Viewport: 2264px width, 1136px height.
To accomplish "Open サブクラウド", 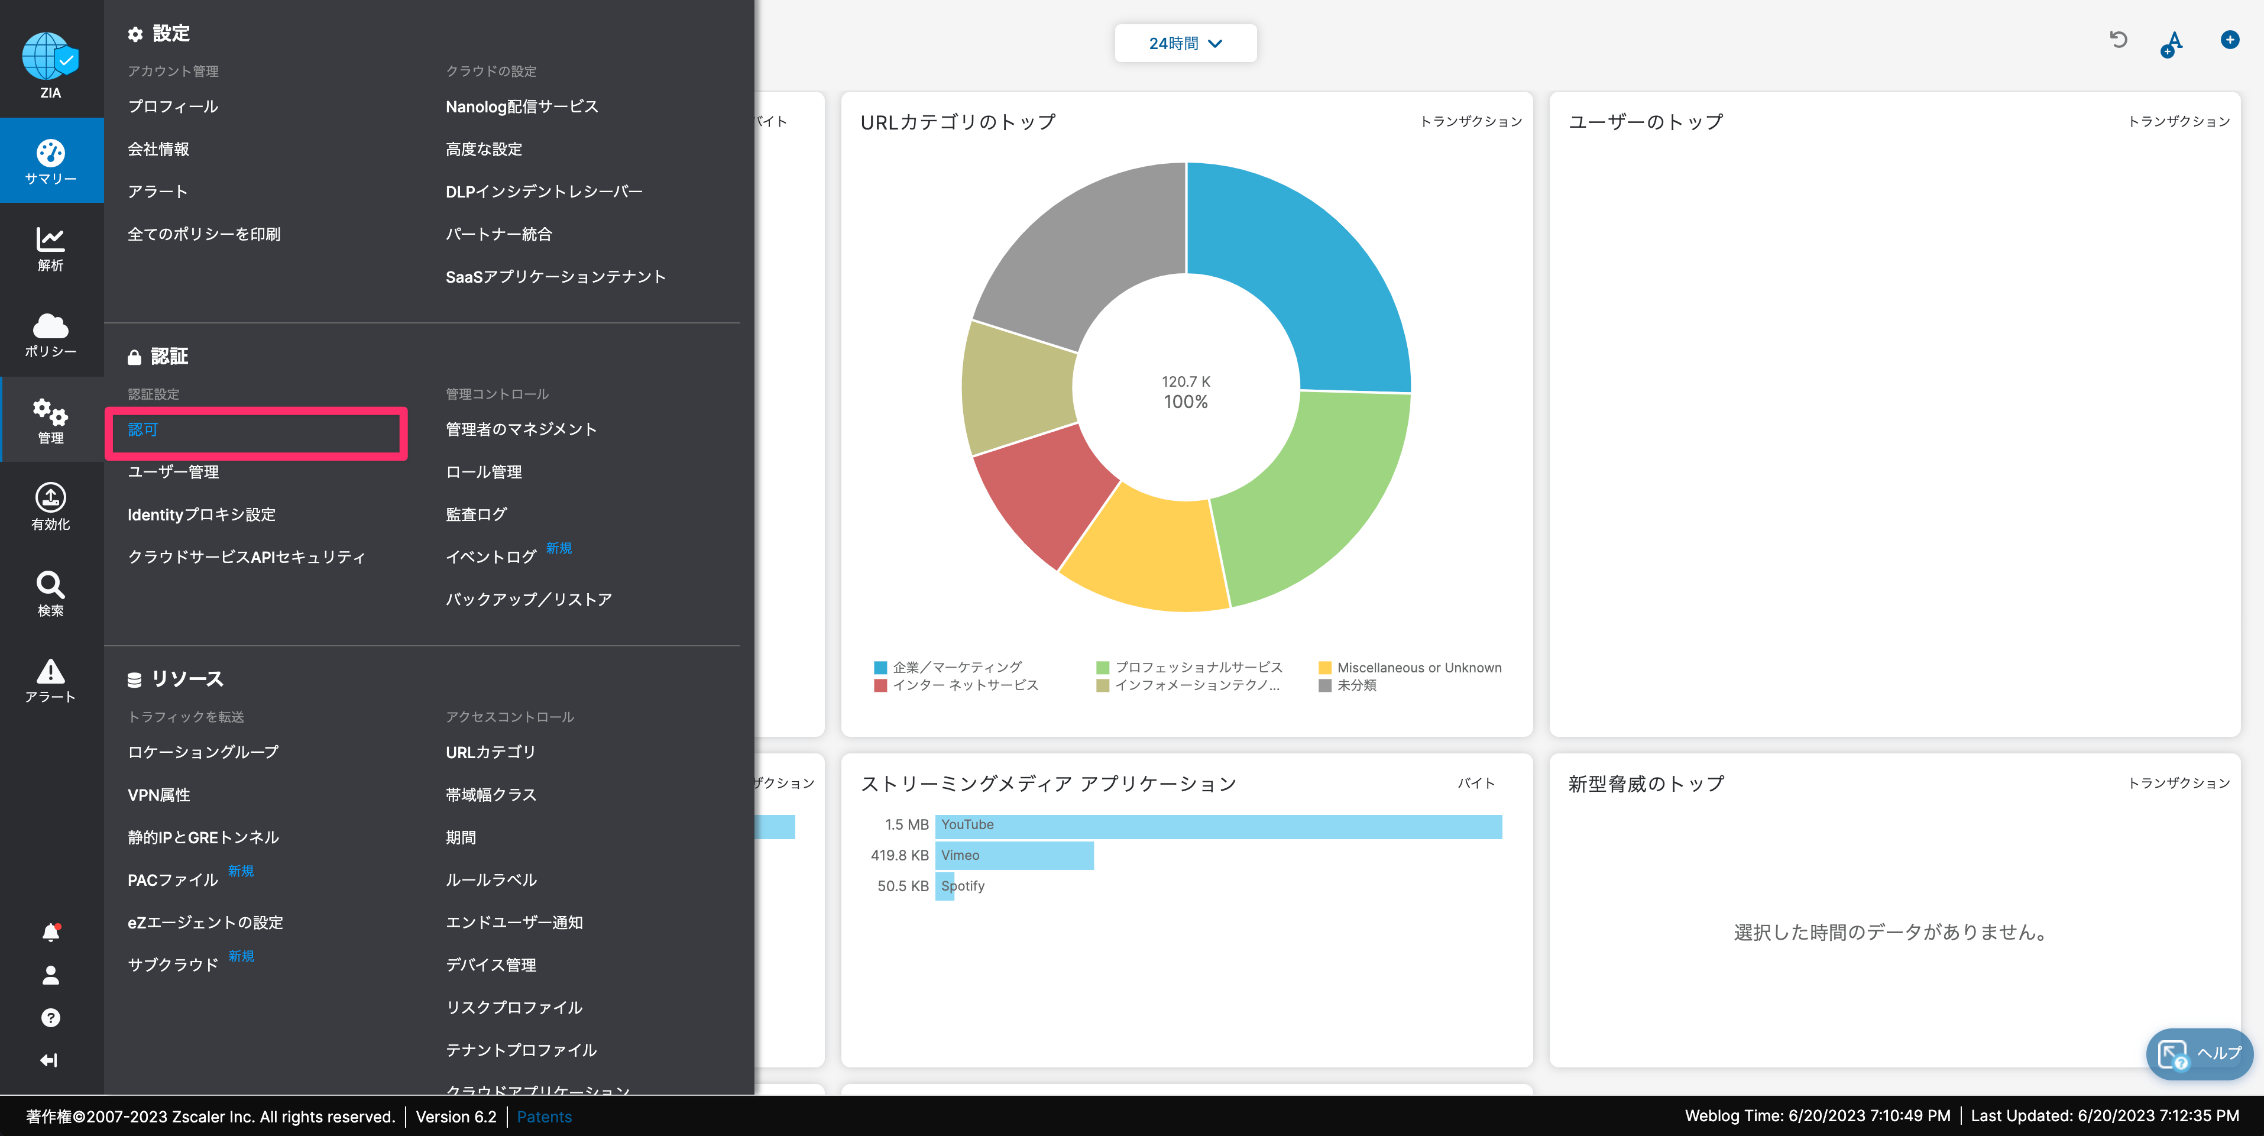I will [x=172, y=966].
